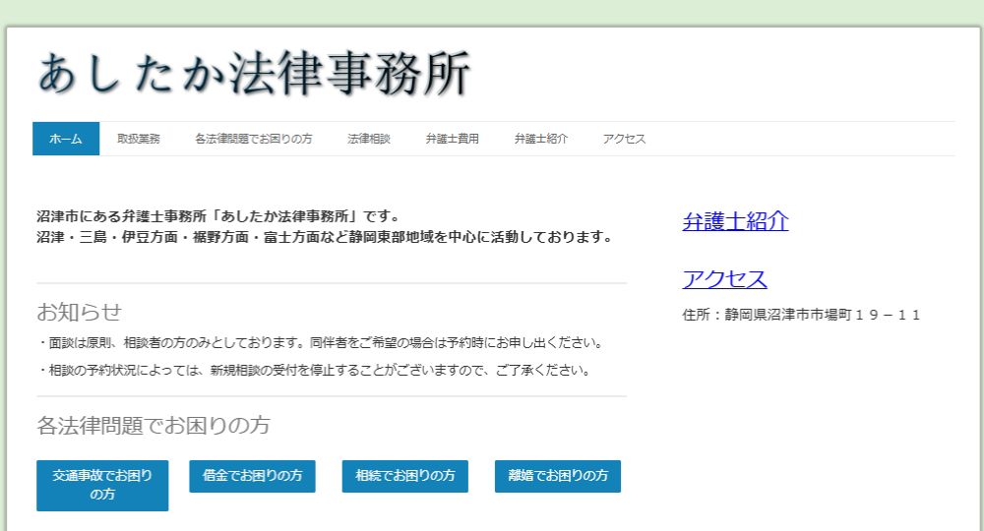Select the ホーム tab in navigation
The height and width of the screenshot is (531, 984).
point(66,139)
